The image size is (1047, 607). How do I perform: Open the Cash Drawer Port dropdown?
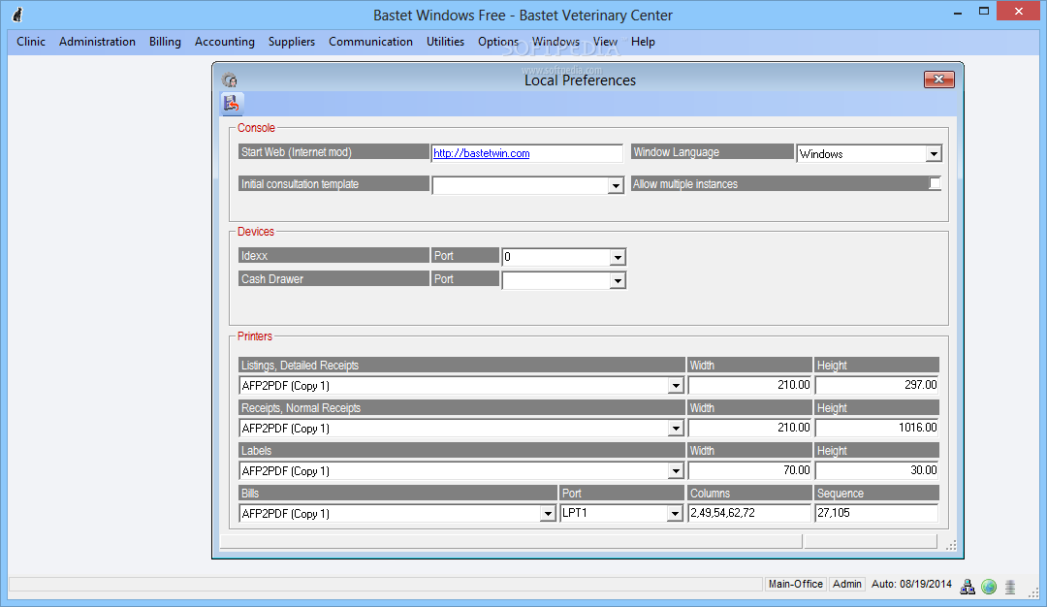[x=618, y=281]
